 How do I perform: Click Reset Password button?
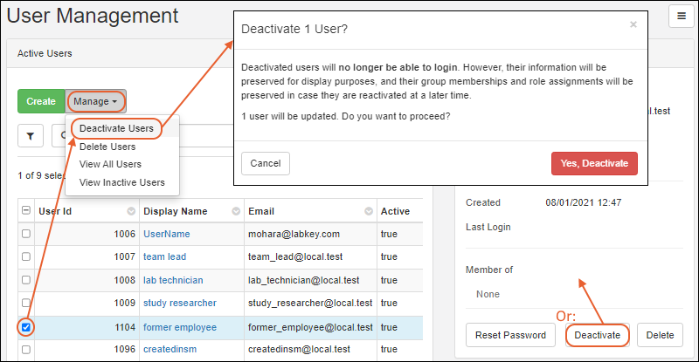[x=510, y=335]
